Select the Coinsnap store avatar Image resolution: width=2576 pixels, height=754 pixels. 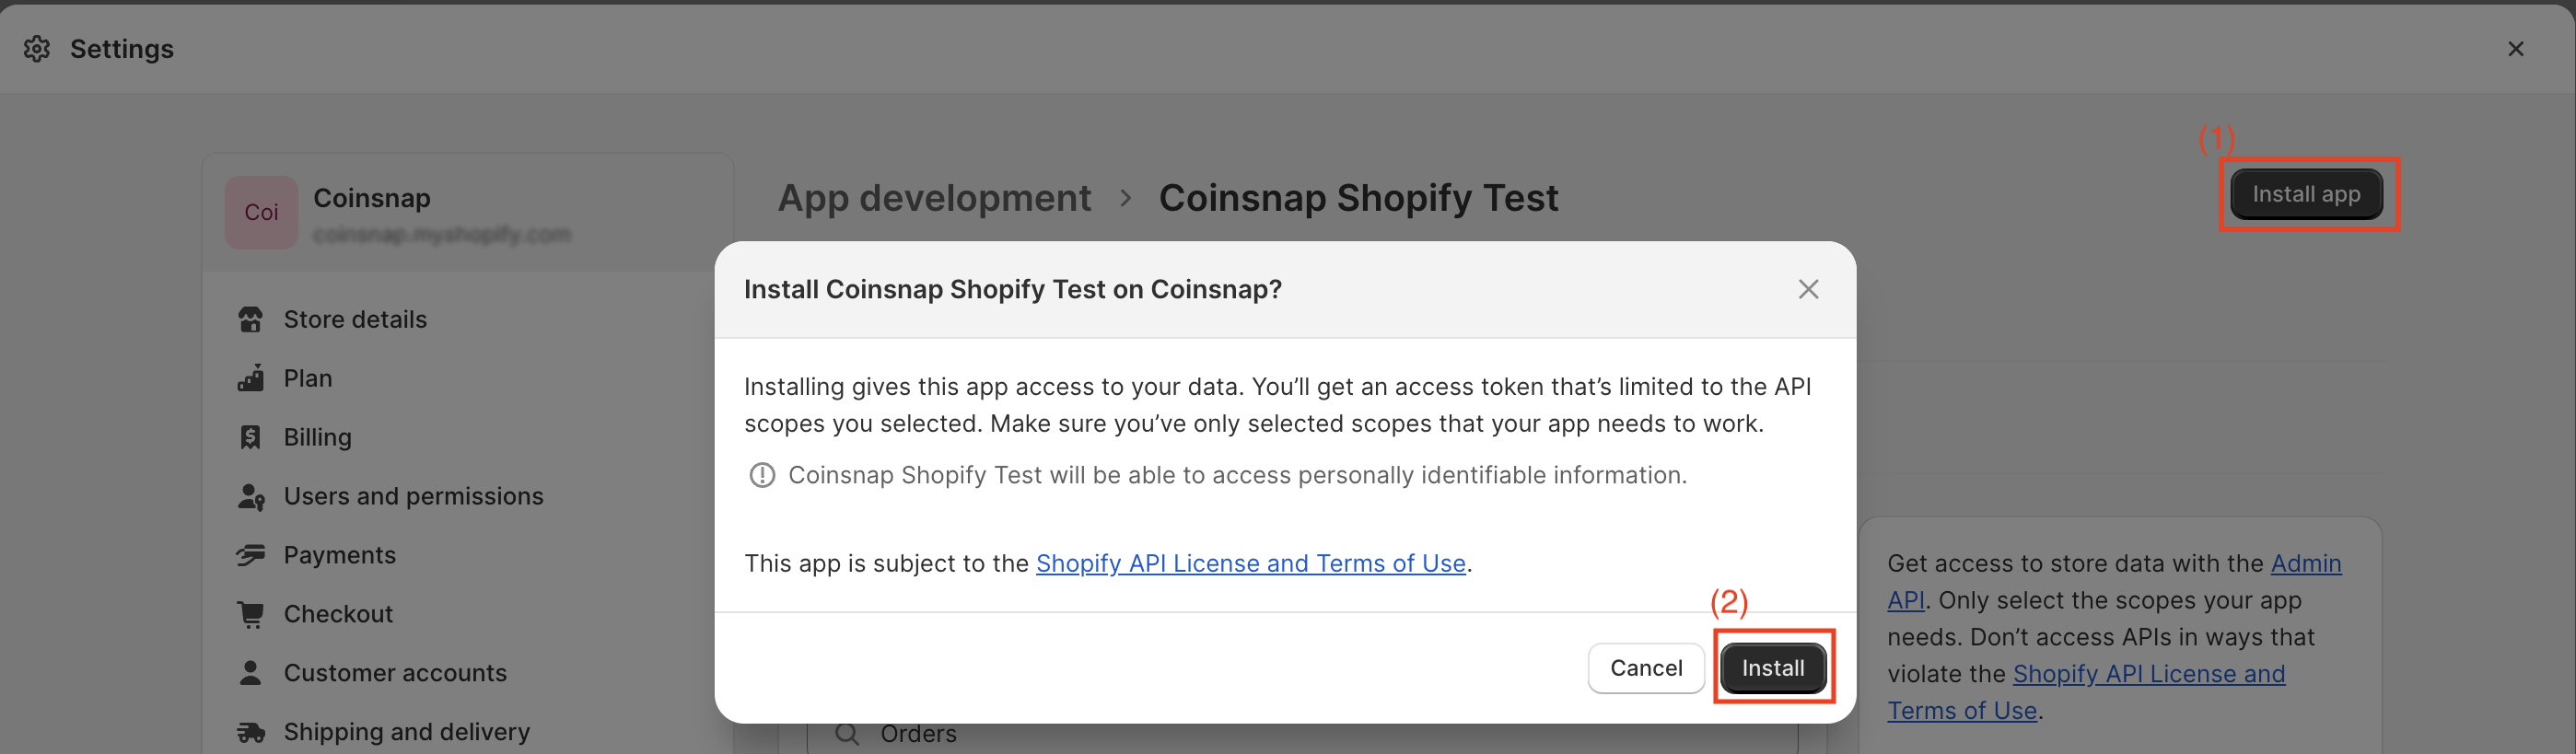(261, 212)
